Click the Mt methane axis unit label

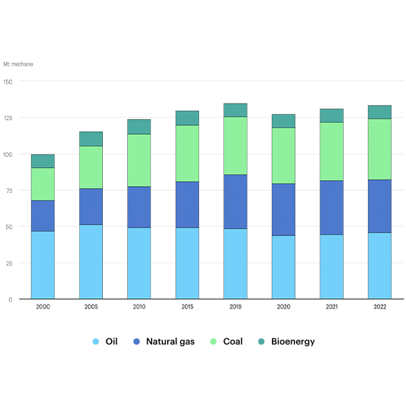point(18,64)
